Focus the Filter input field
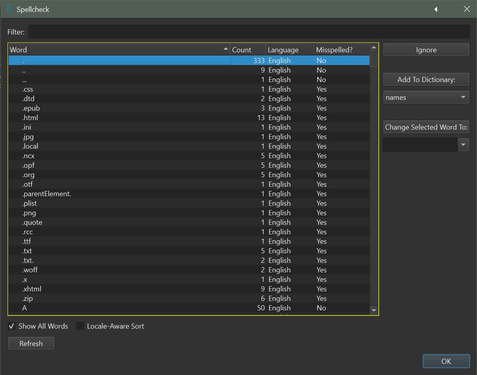Screen dimensions: 477x375 tap(249, 32)
